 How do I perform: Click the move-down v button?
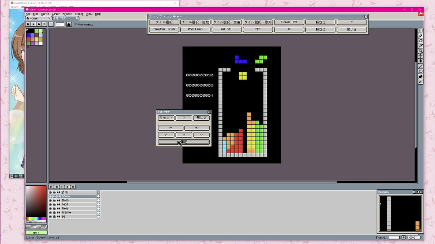[184, 135]
